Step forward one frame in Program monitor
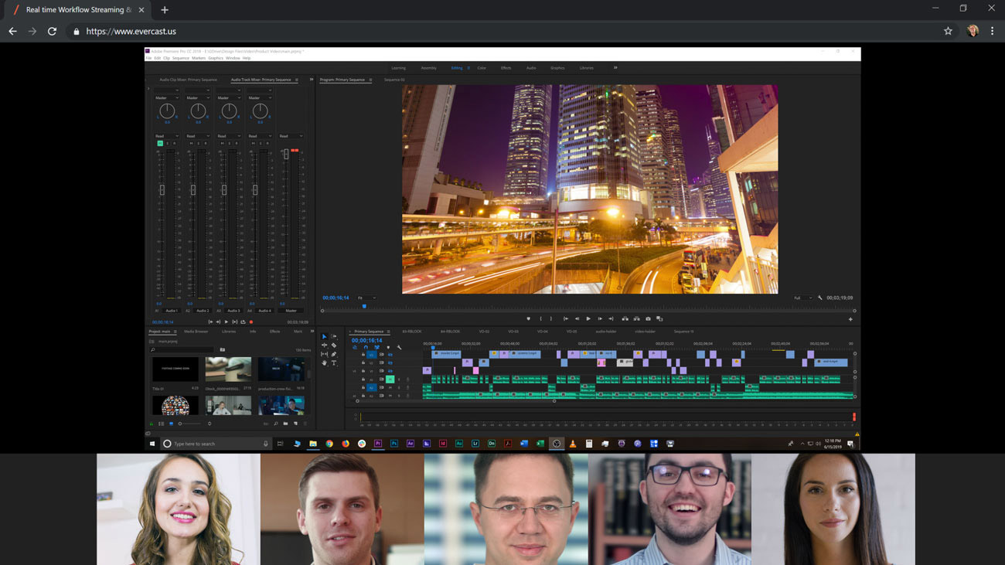This screenshot has width=1005, height=565. (x=600, y=318)
